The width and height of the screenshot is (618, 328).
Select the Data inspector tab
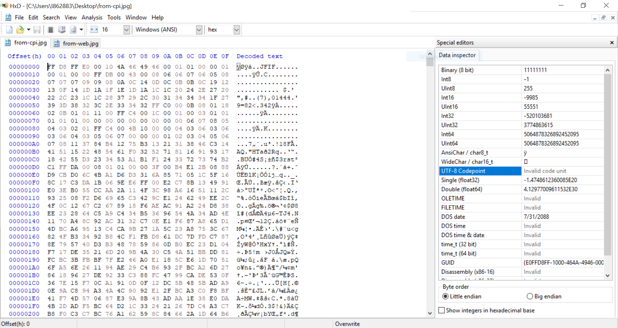coord(457,55)
